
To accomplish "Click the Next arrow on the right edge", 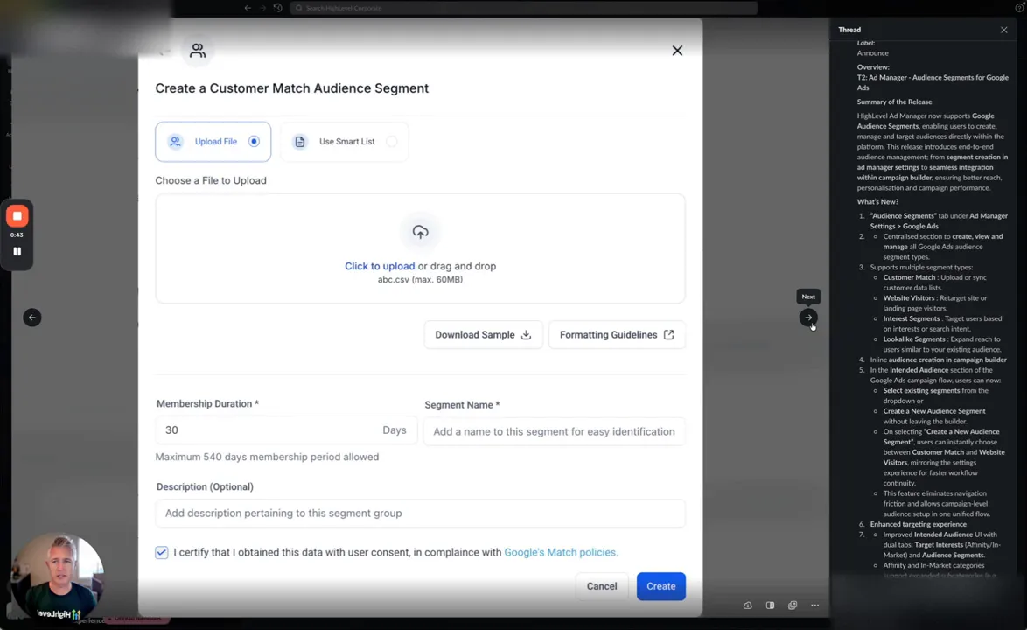I will (807, 318).
